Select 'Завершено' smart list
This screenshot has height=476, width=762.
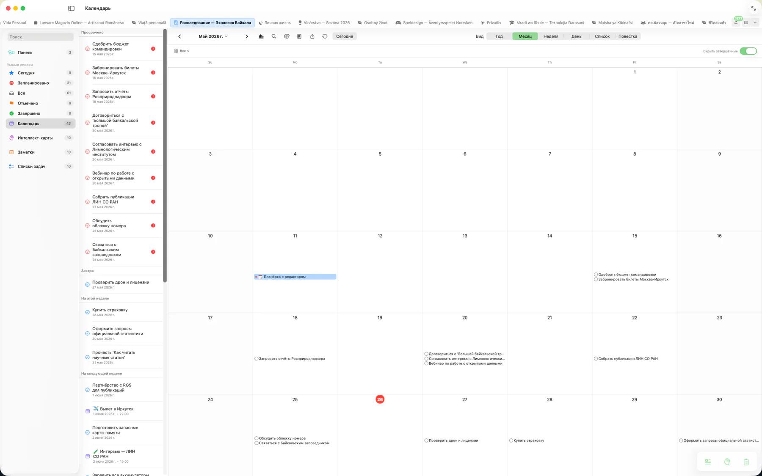[x=41, y=113]
